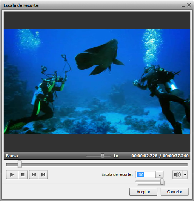Click the Escala de recorte title bar
Screen dimensions: 194x201
(90, 5)
